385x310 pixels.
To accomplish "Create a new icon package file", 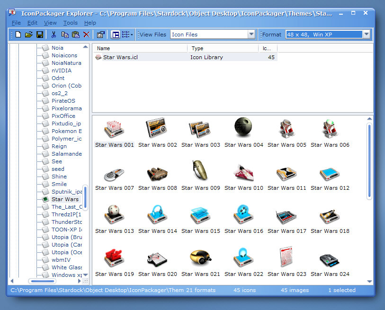I will click(x=18, y=35).
